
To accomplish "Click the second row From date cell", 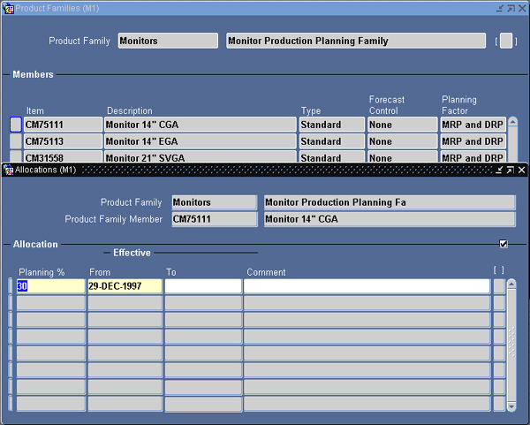I will point(125,303).
